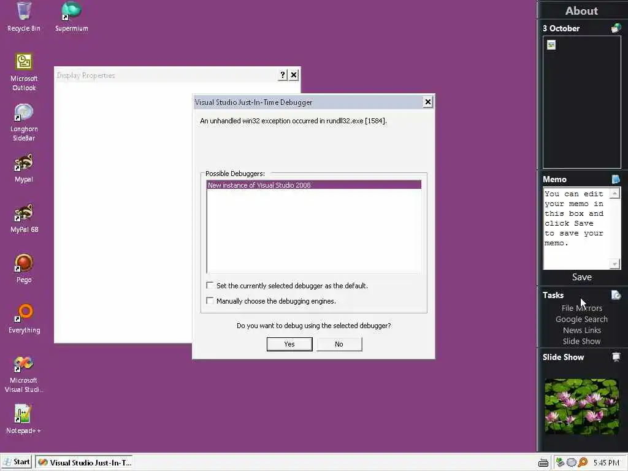628x471 pixels.
Task: Click the memo scrollbar down arrow
Action: pyautogui.click(x=615, y=264)
